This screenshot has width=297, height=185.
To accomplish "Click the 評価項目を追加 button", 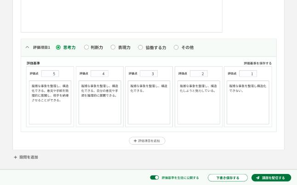I will 147,141.
